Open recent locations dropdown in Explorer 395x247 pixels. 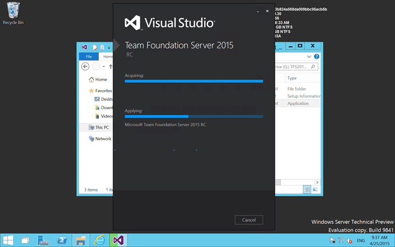(x=104, y=67)
